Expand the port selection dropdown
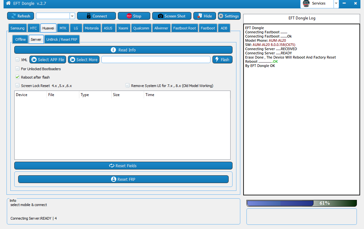Screen dimensions: 364x229 [72, 16]
